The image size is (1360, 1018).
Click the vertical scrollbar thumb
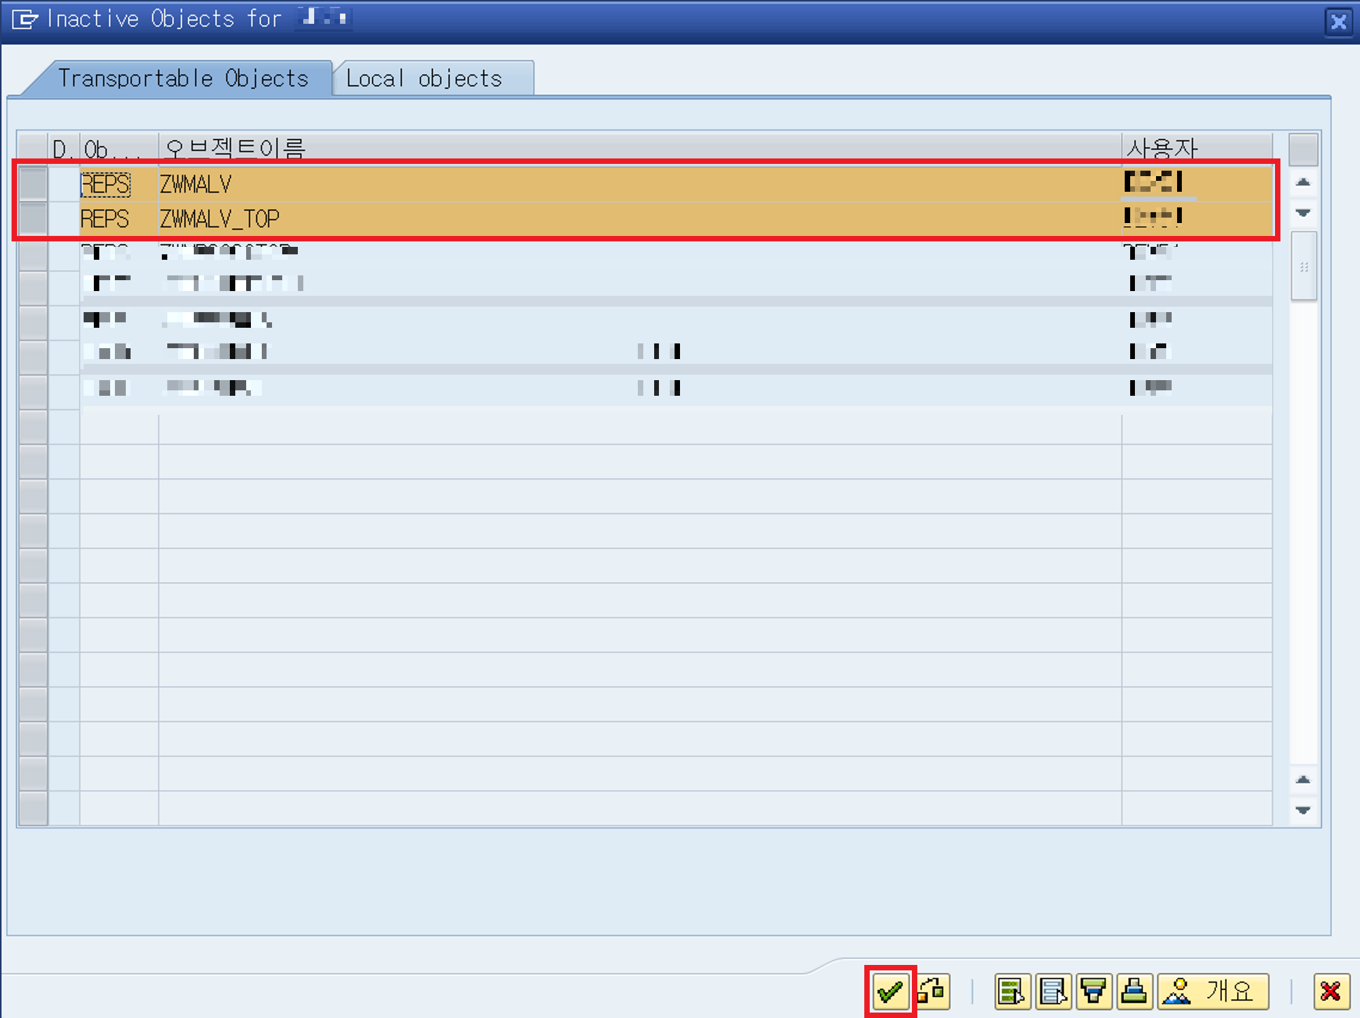pyautogui.click(x=1304, y=267)
